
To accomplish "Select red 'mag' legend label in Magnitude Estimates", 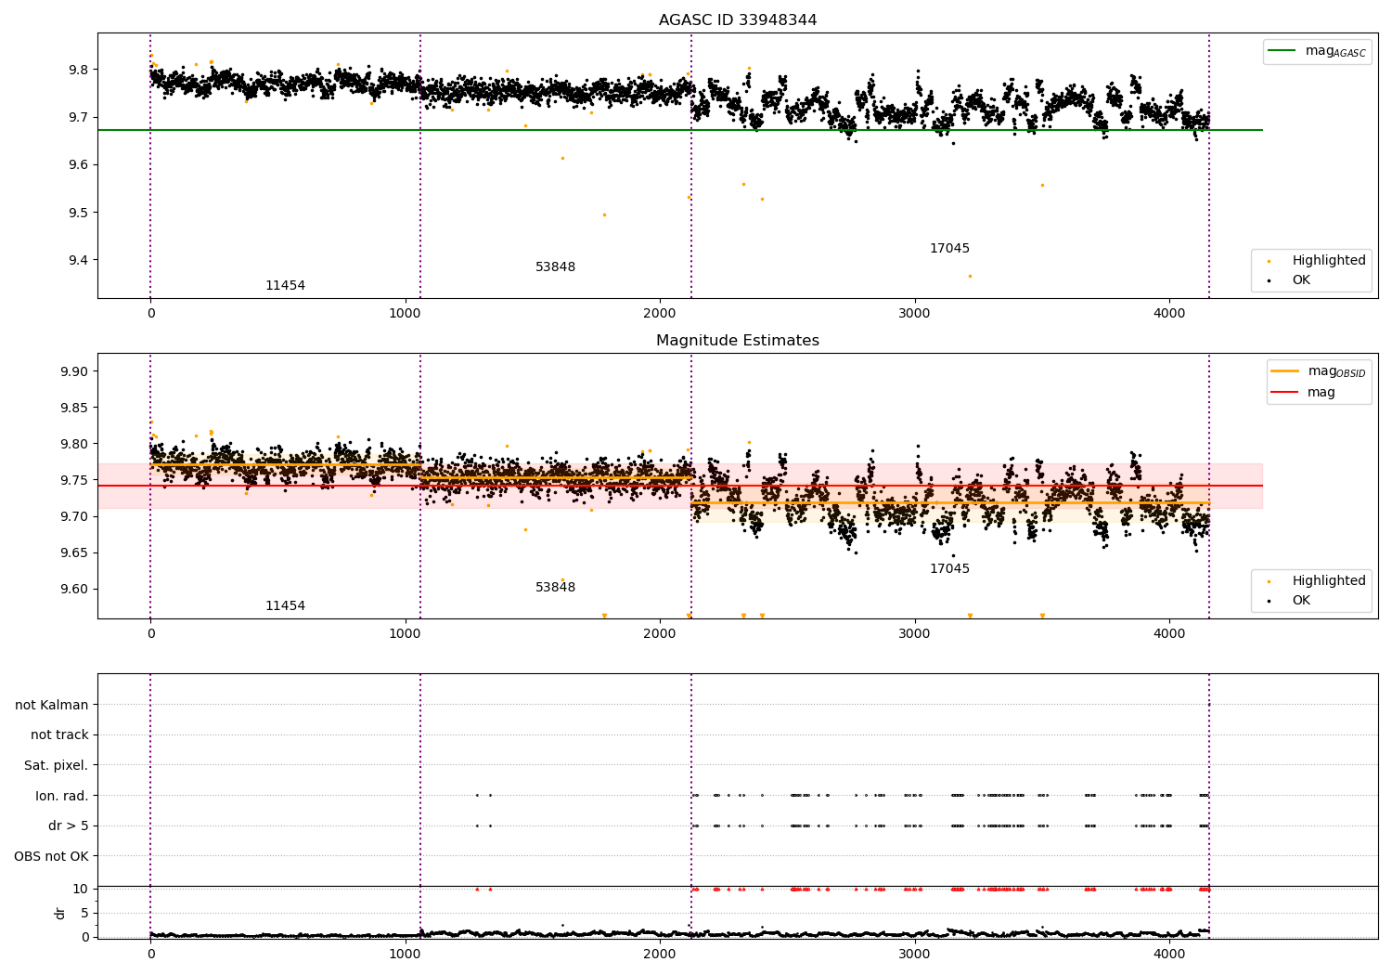I will tap(1321, 393).
